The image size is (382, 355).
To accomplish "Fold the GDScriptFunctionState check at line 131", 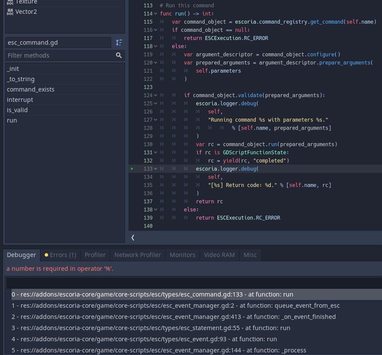I will click(156, 153).
